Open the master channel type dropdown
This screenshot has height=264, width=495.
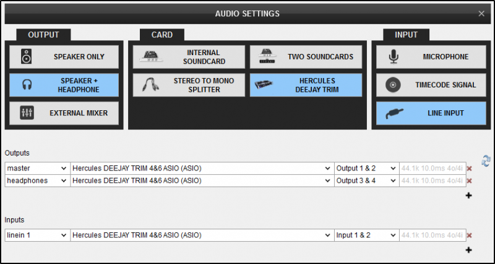(38, 169)
